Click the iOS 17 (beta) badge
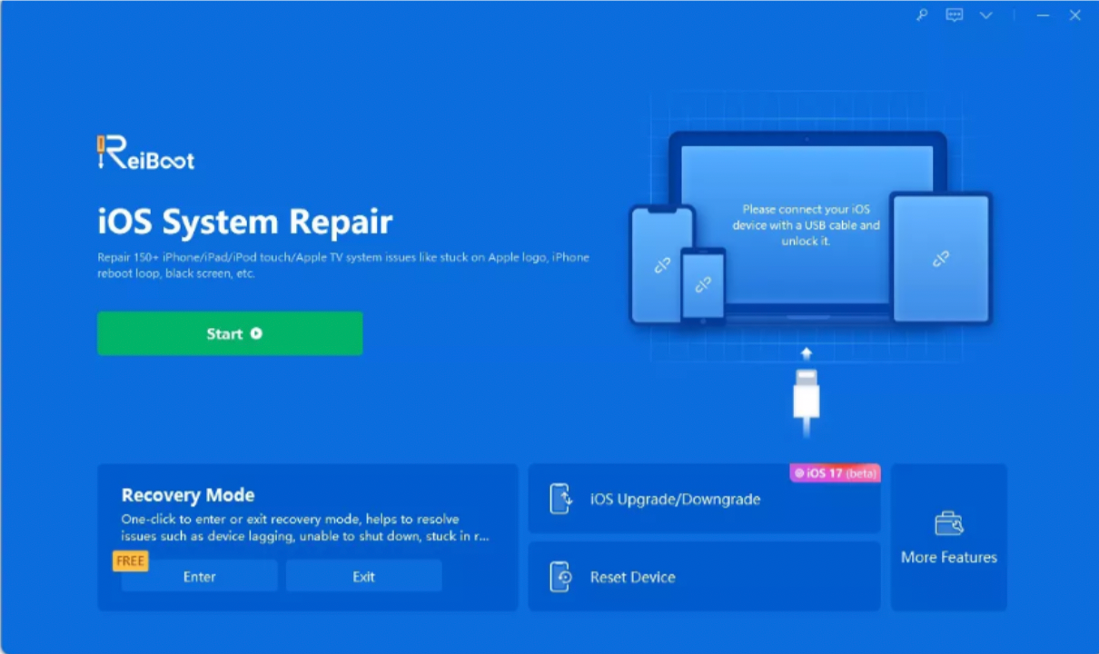The height and width of the screenshot is (654, 1099). click(835, 472)
